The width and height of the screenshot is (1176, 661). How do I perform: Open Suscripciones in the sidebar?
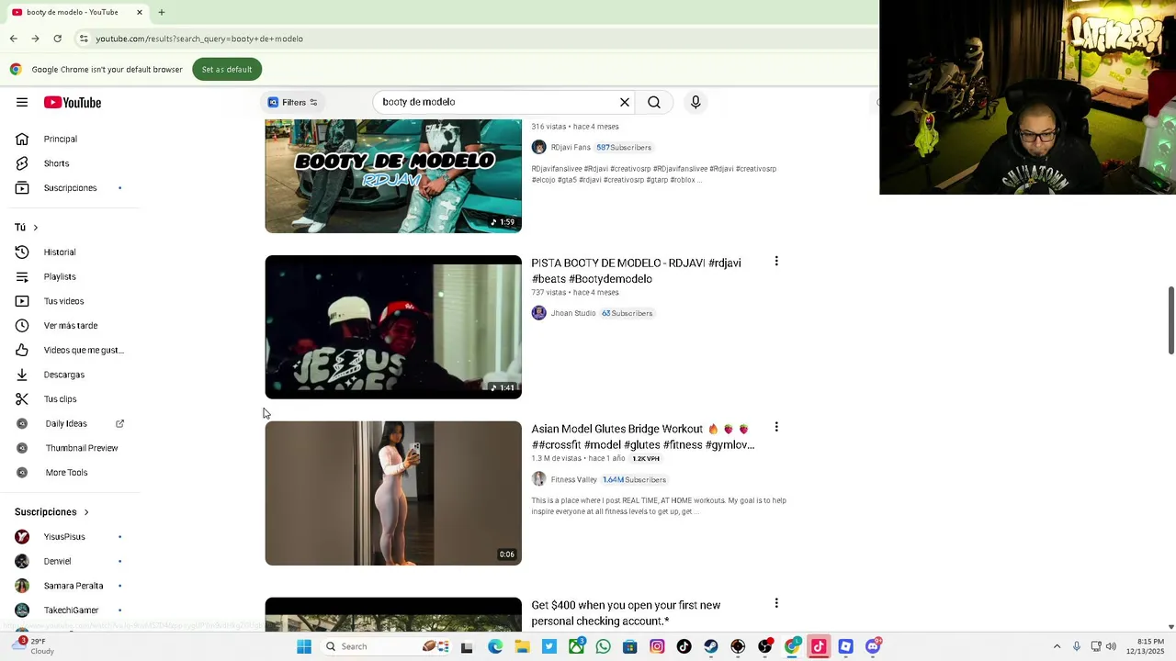tap(71, 188)
